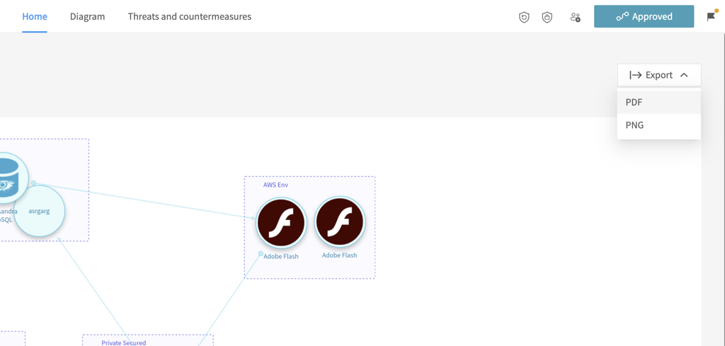This screenshot has width=725, height=346.
Task: Click the add users icon
Action: 575,18
